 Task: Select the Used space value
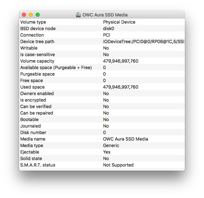(x=120, y=87)
